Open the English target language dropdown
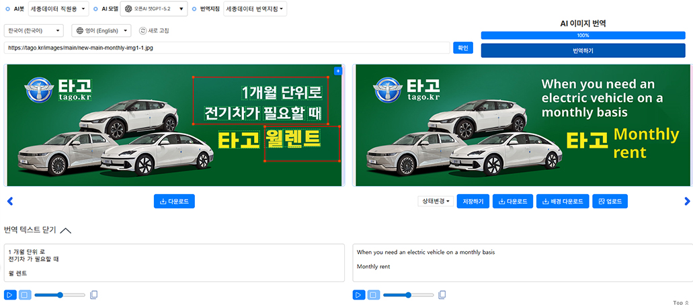Image resolution: width=693 pixels, height=305 pixels. (101, 30)
